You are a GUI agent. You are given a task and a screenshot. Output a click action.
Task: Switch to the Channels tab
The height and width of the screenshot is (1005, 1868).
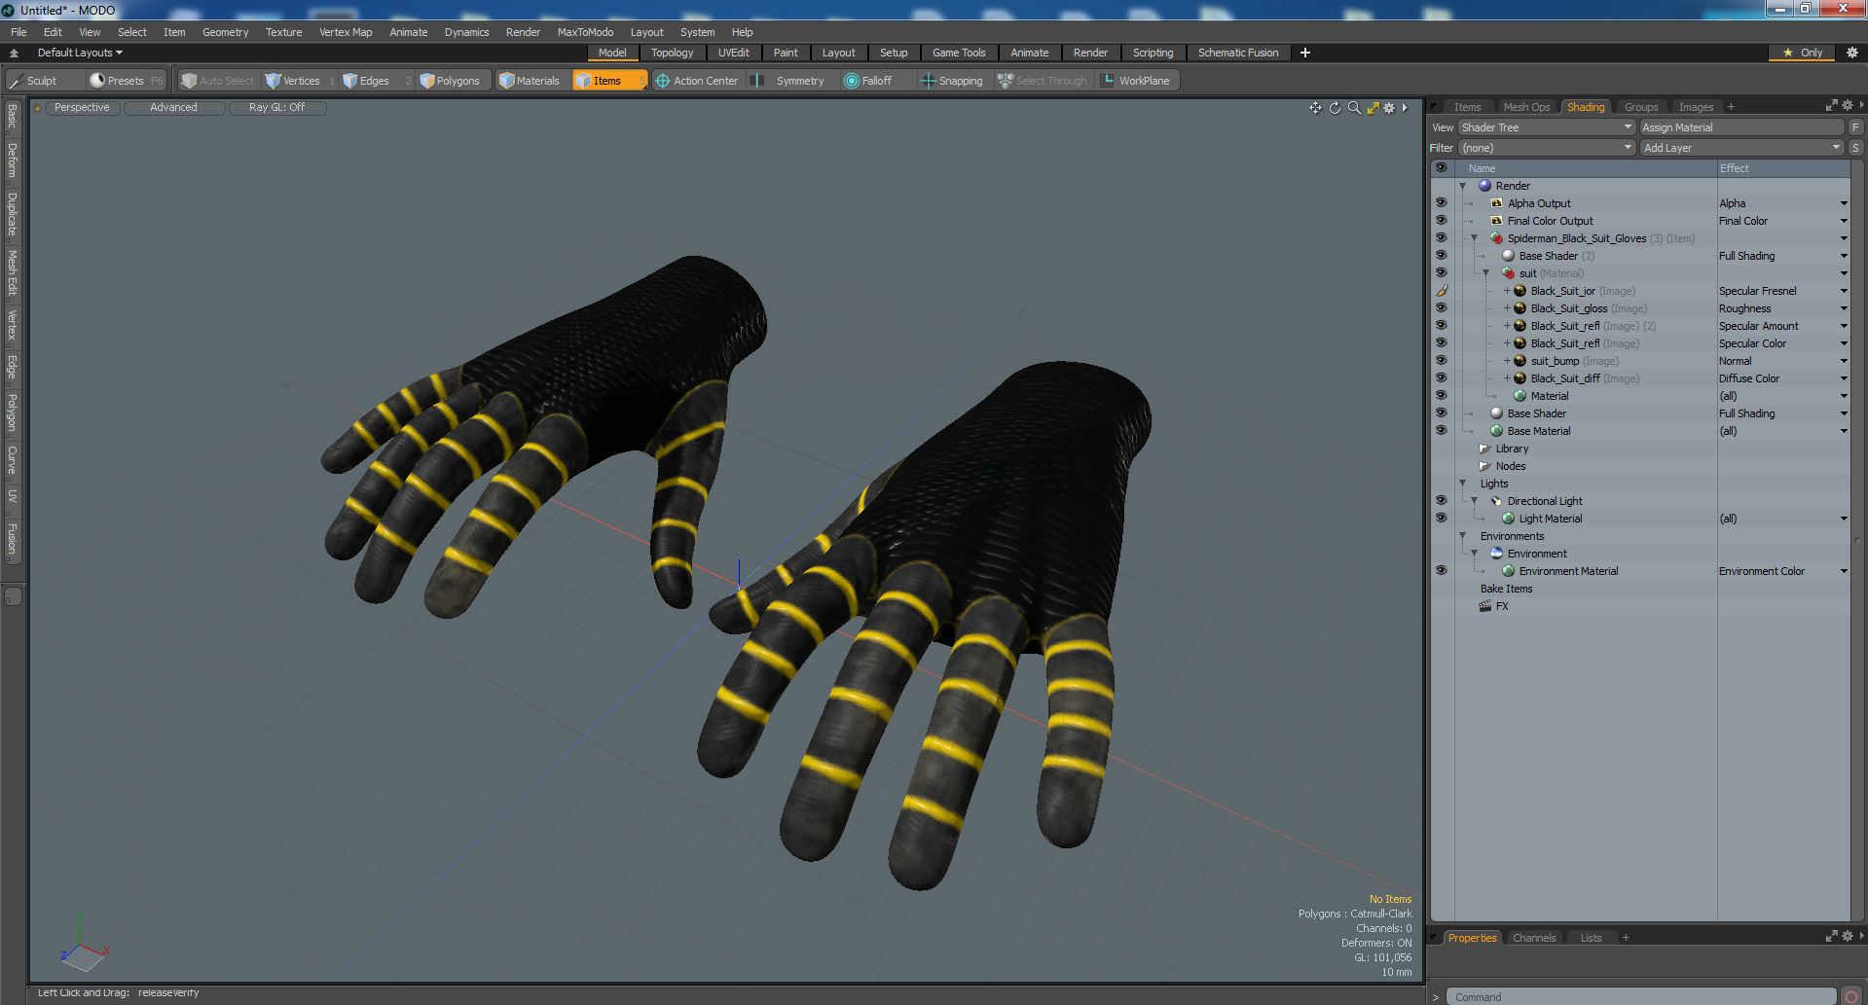(1534, 938)
